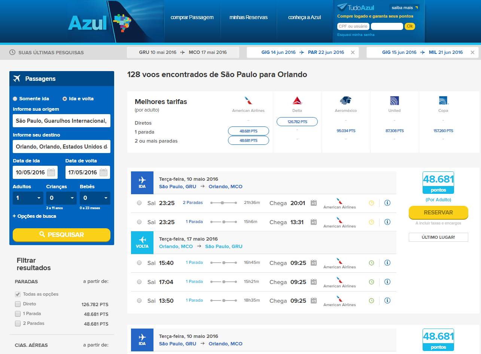The image size is (481, 354).
Task: Open GRU to MCO recent search tab
Action: 183,52
